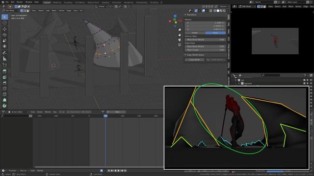Select the Extrude Region tool
This screenshot has width=314, height=176.
pos(4,71)
